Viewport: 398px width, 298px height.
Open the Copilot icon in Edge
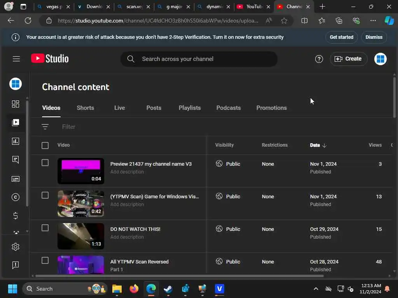(389, 21)
